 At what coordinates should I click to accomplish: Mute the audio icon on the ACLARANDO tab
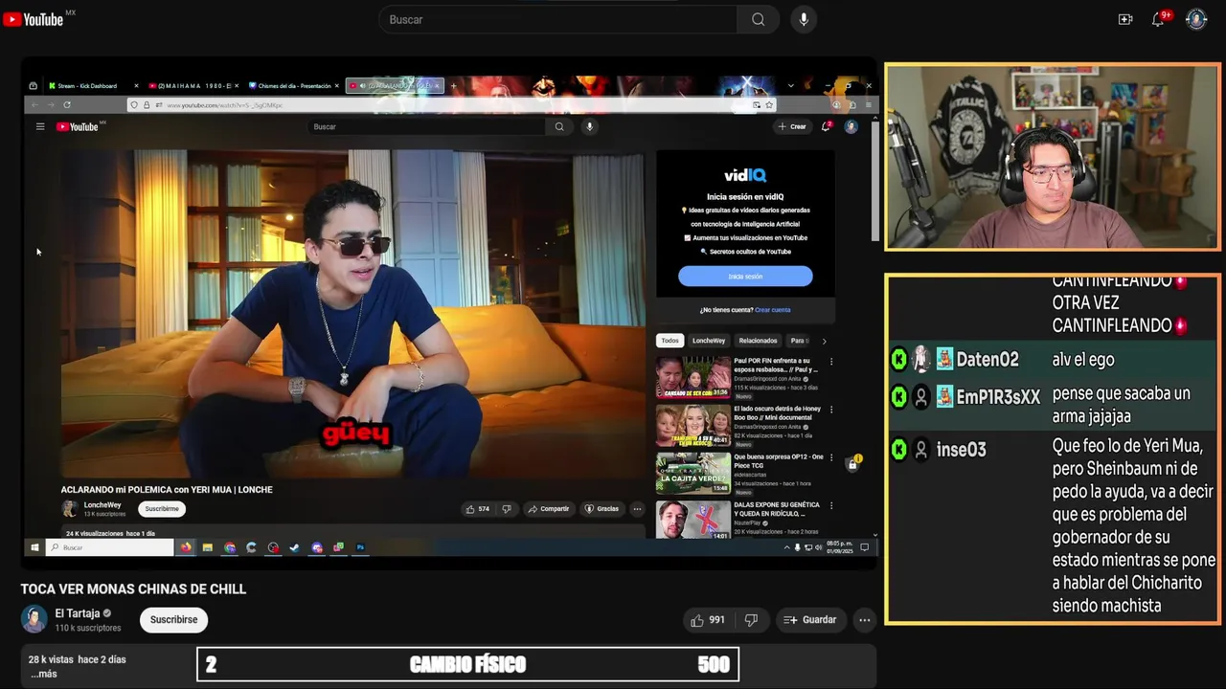tap(362, 86)
